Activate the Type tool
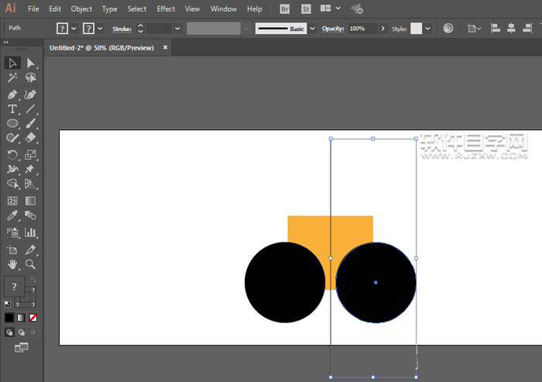The height and width of the screenshot is (382, 542). [12, 109]
